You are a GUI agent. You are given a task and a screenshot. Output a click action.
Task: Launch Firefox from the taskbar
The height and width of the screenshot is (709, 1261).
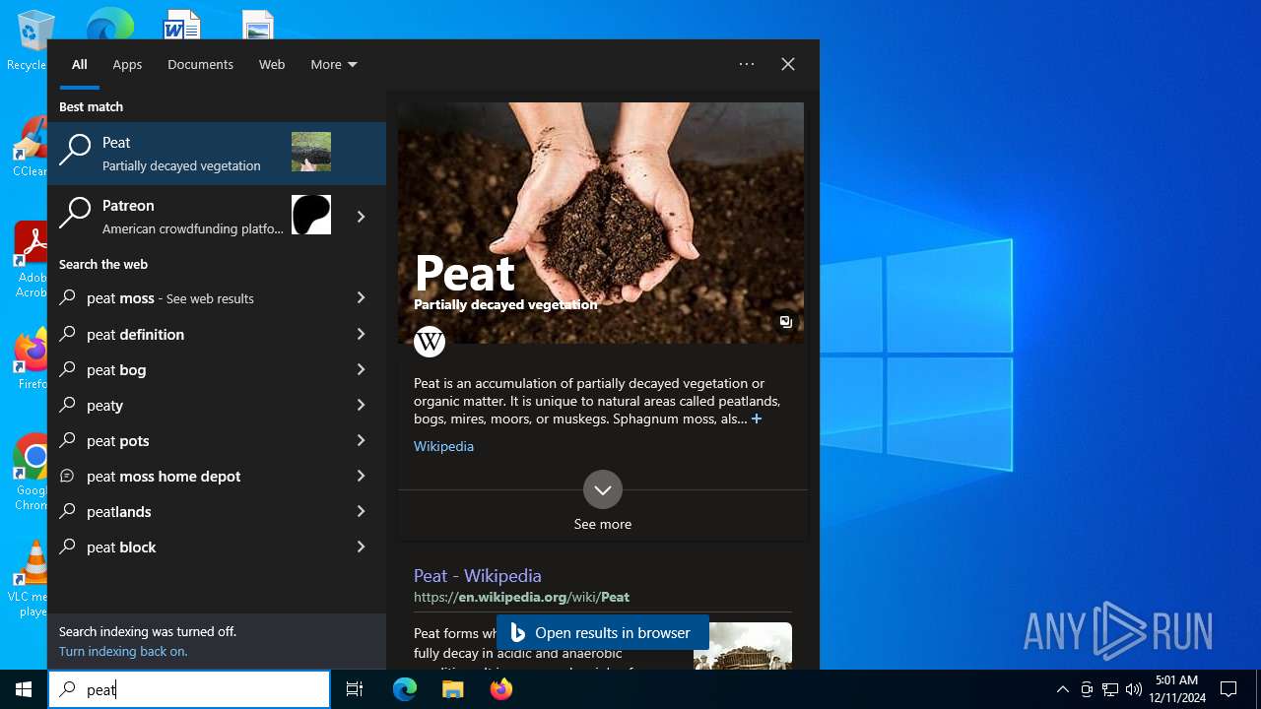pos(500,689)
